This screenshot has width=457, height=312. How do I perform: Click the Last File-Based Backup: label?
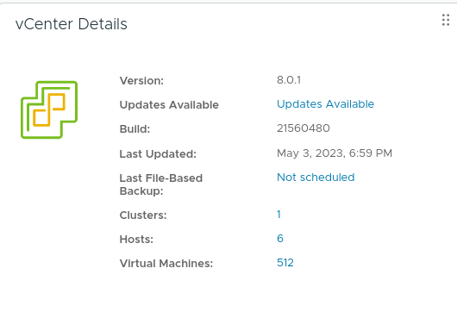(161, 184)
